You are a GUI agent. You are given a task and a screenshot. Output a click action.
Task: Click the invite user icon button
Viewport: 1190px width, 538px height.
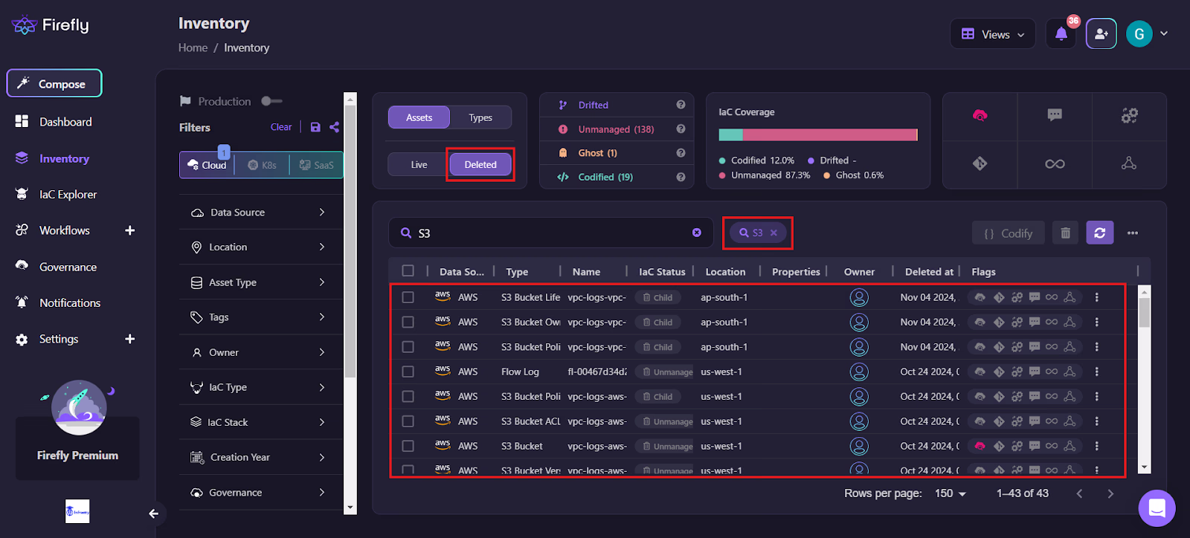click(1101, 33)
